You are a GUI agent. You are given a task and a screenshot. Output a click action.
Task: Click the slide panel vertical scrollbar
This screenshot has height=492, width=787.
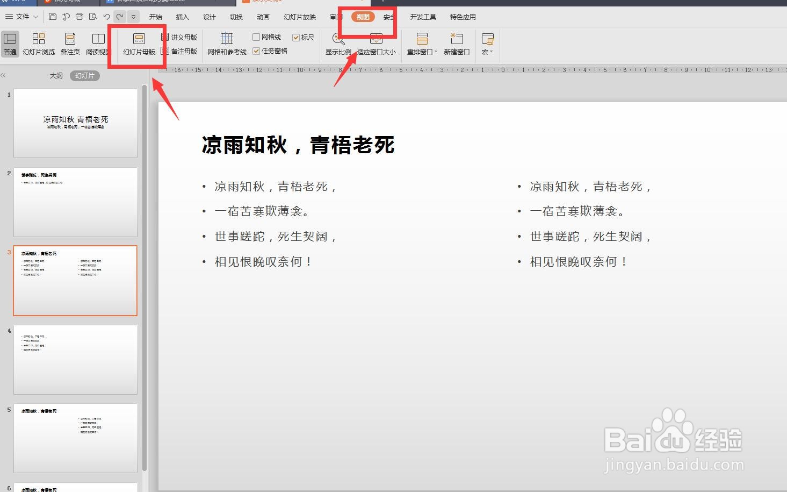pos(145,277)
